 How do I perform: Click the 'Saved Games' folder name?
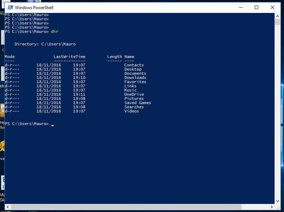tap(138, 103)
